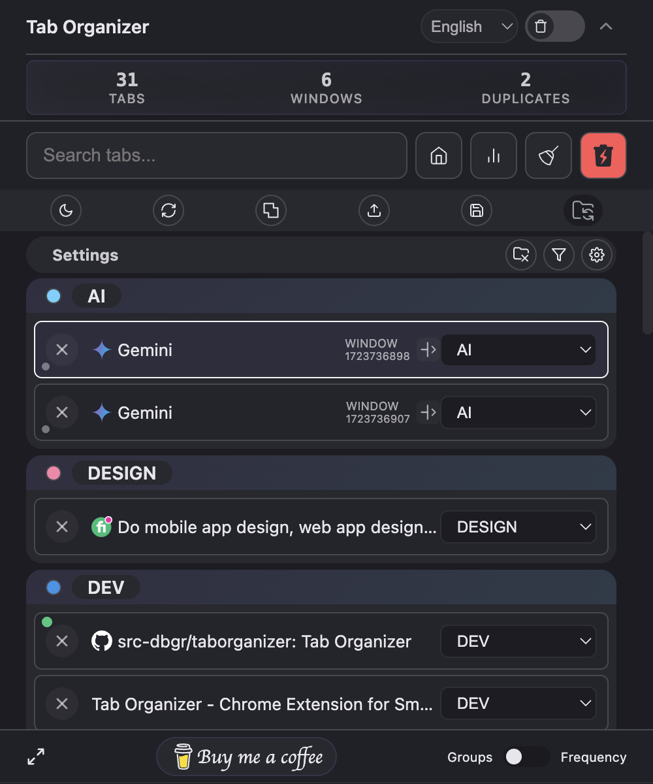Open the English language dropdown

[469, 26]
